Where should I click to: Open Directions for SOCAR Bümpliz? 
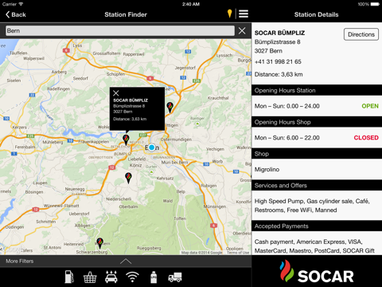[361, 34]
